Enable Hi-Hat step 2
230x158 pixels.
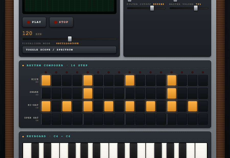tap(56, 106)
